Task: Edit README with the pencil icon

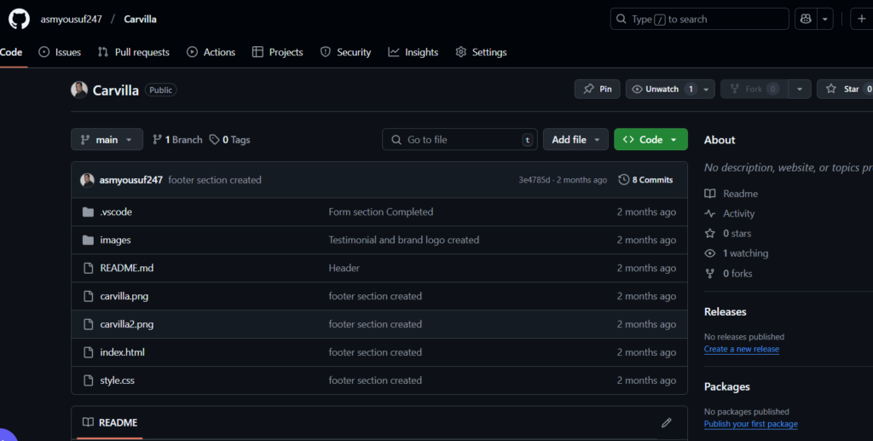Action: 667,422
